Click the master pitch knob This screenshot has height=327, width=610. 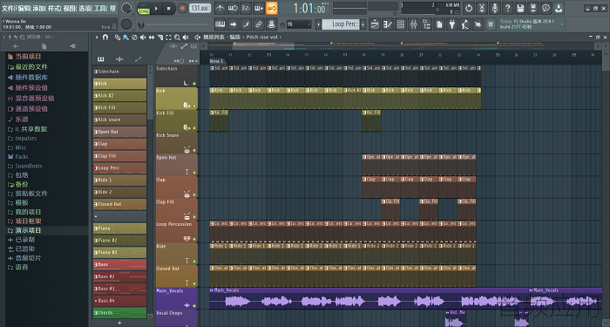click(x=126, y=24)
